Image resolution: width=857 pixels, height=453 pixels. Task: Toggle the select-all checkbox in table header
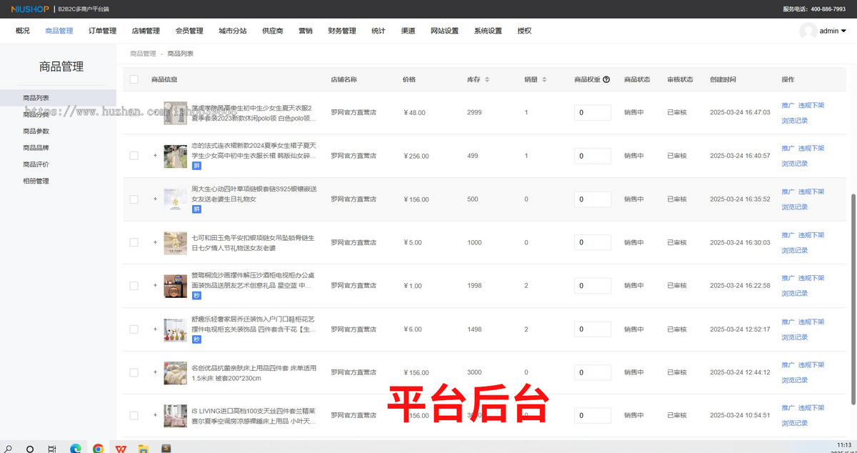click(134, 79)
